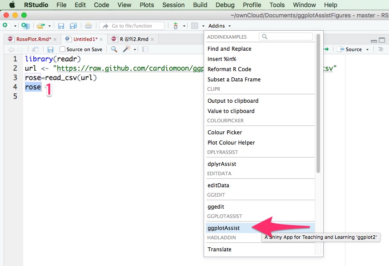The width and height of the screenshot is (389, 266).
Task: Click the show in new window icon
Action: tap(35, 49)
